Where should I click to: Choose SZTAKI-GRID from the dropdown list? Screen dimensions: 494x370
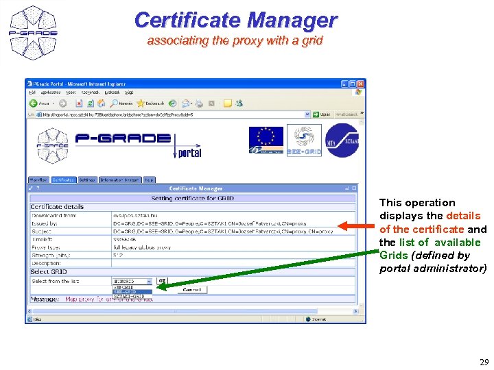tap(132, 296)
